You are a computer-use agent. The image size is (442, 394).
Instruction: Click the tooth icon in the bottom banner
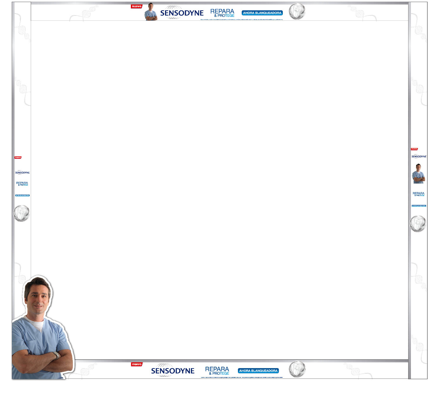coord(297,369)
